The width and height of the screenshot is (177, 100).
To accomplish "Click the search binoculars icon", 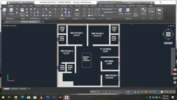I will tap(123, 3).
